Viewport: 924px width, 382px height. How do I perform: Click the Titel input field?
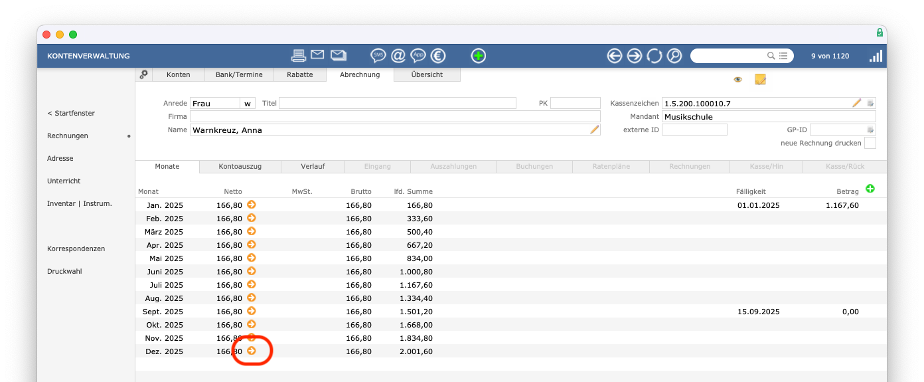coord(397,103)
